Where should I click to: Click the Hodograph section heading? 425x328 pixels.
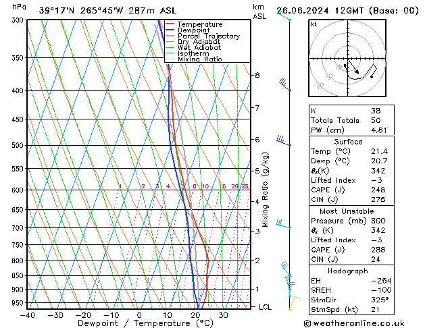348,271
